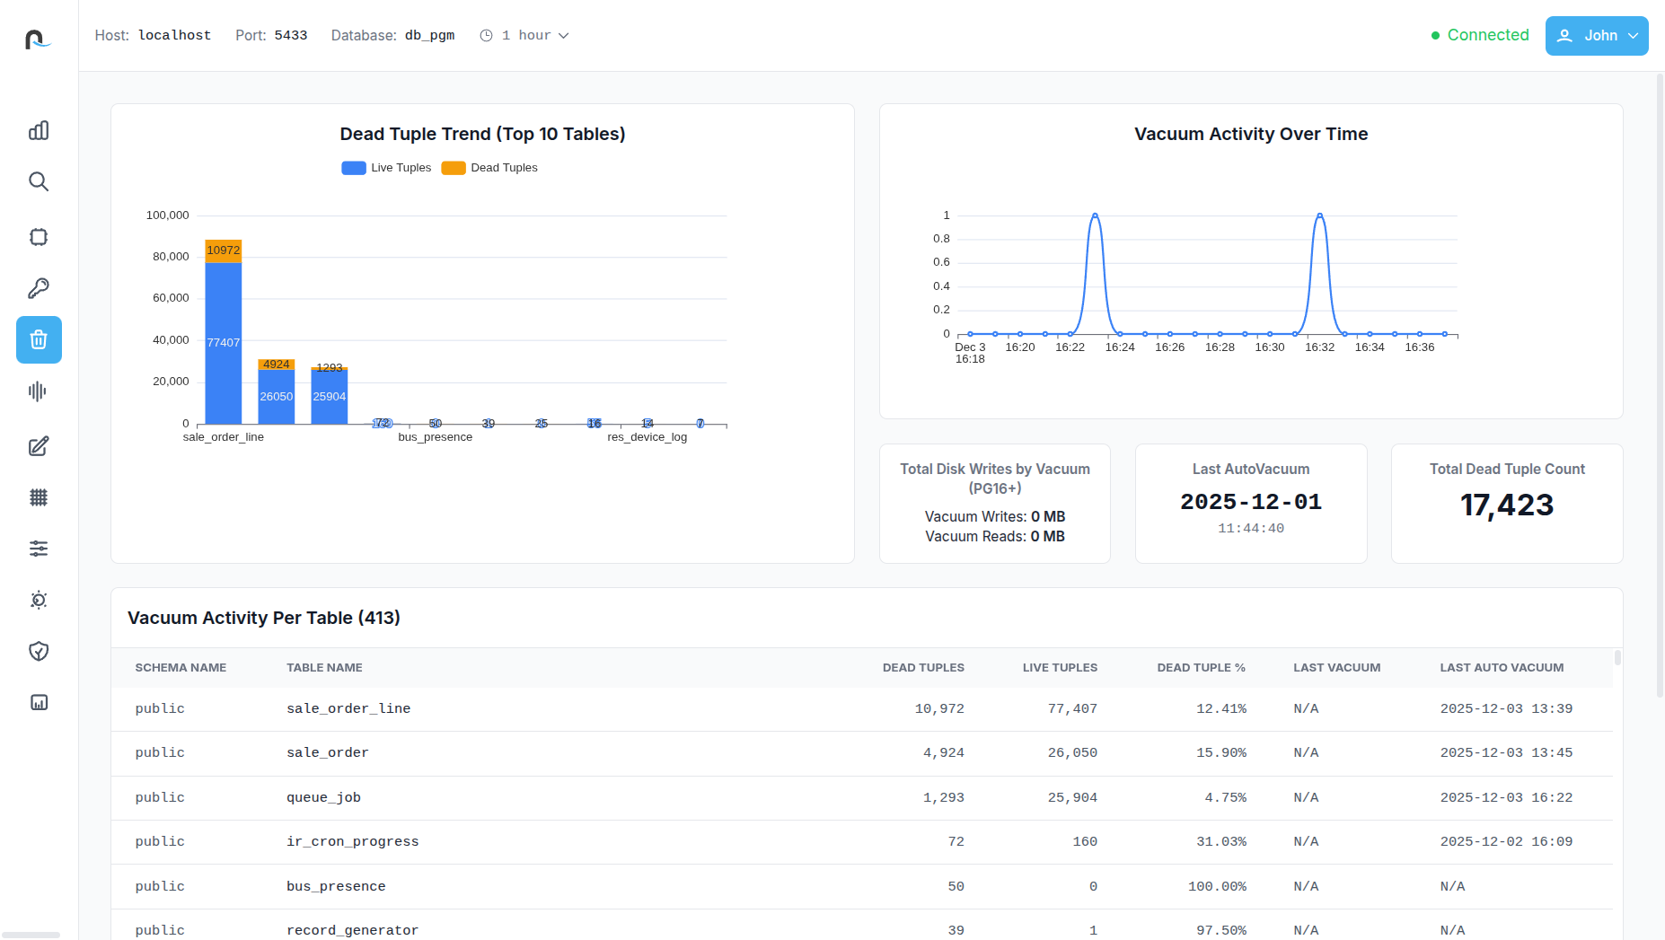This screenshot has width=1665, height=940.
Task: Open the chip-shaped sidebar icon
Action: tap(39, 237)
